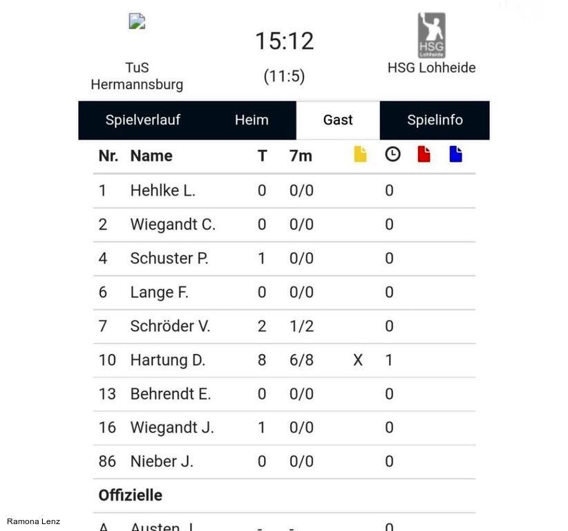This screenshot has height=531, width=568.
Task: Click the Offizielle section heading
Action: 131,496
